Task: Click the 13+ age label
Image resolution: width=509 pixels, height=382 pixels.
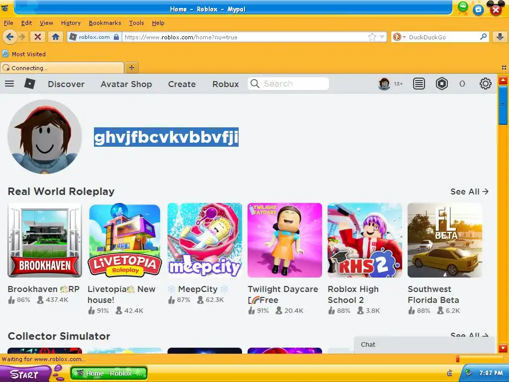Action: click(398, 84)
